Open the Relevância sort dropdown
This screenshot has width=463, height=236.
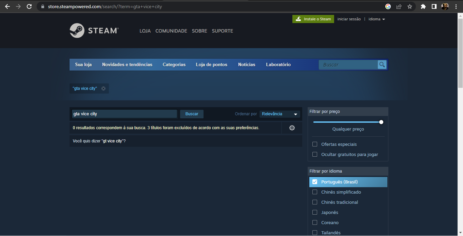pos(280,114)
